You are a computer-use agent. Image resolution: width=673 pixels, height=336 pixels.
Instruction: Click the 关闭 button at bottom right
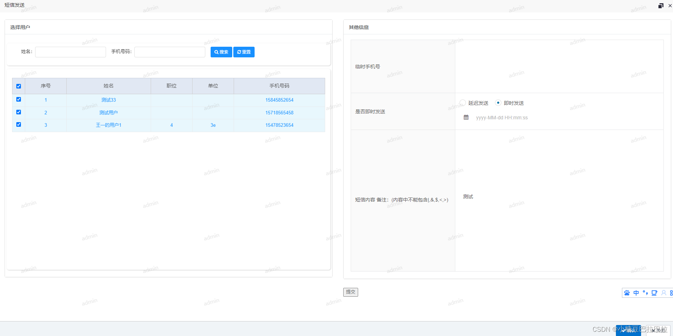point(658,330)
